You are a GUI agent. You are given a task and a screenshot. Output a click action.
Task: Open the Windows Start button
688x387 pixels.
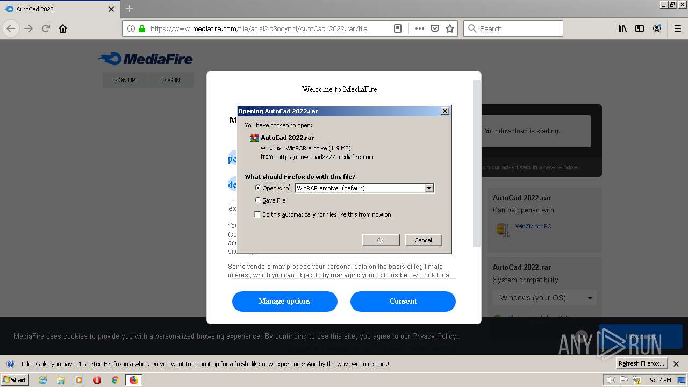click(x=15, y=380)
